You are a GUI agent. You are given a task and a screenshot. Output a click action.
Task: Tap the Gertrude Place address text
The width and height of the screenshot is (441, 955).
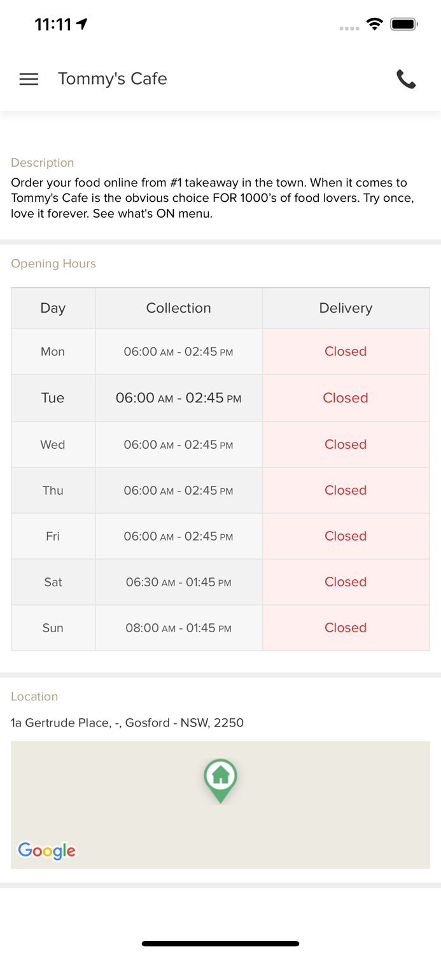pos(127,723)
